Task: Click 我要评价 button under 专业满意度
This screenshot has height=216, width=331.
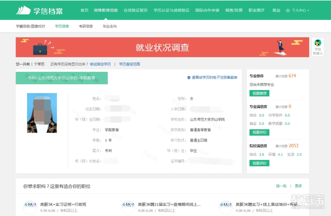Action: click(x=260, y=132)
